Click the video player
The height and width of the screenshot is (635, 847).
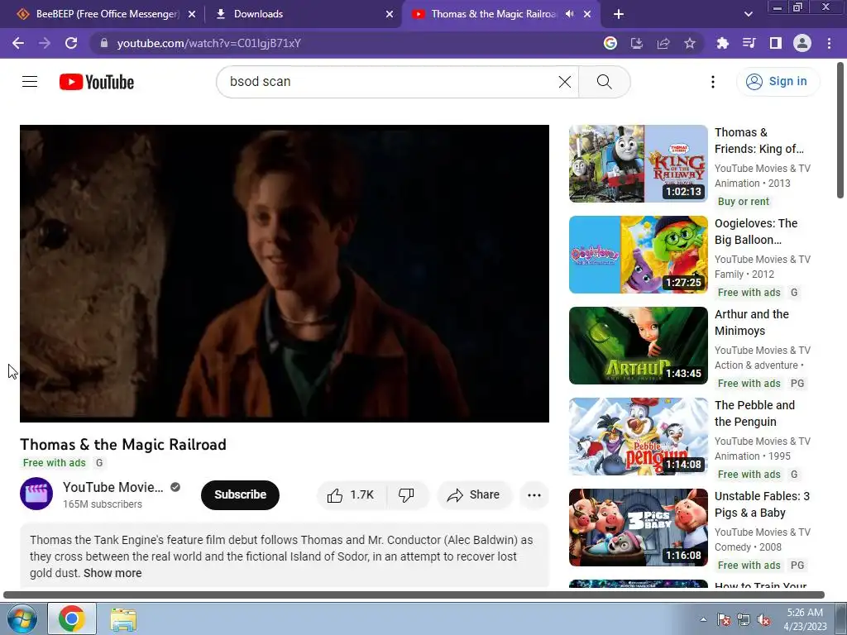pyautogui.click(x=285, y=273)
